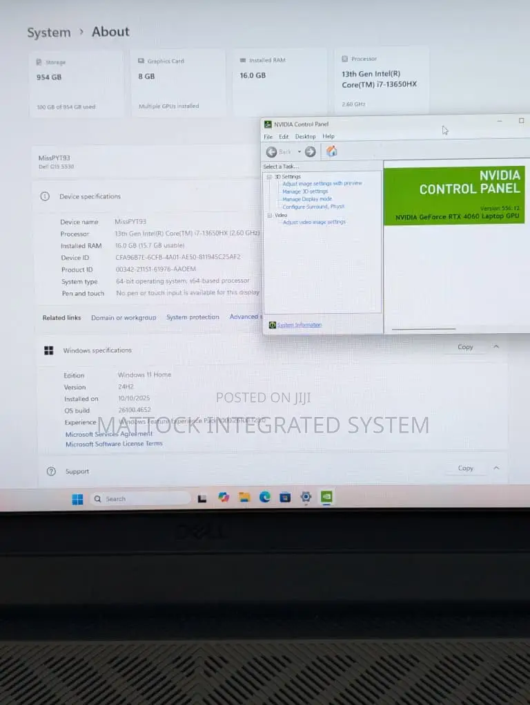Click the Support question mark icon

tap(51, 471)
